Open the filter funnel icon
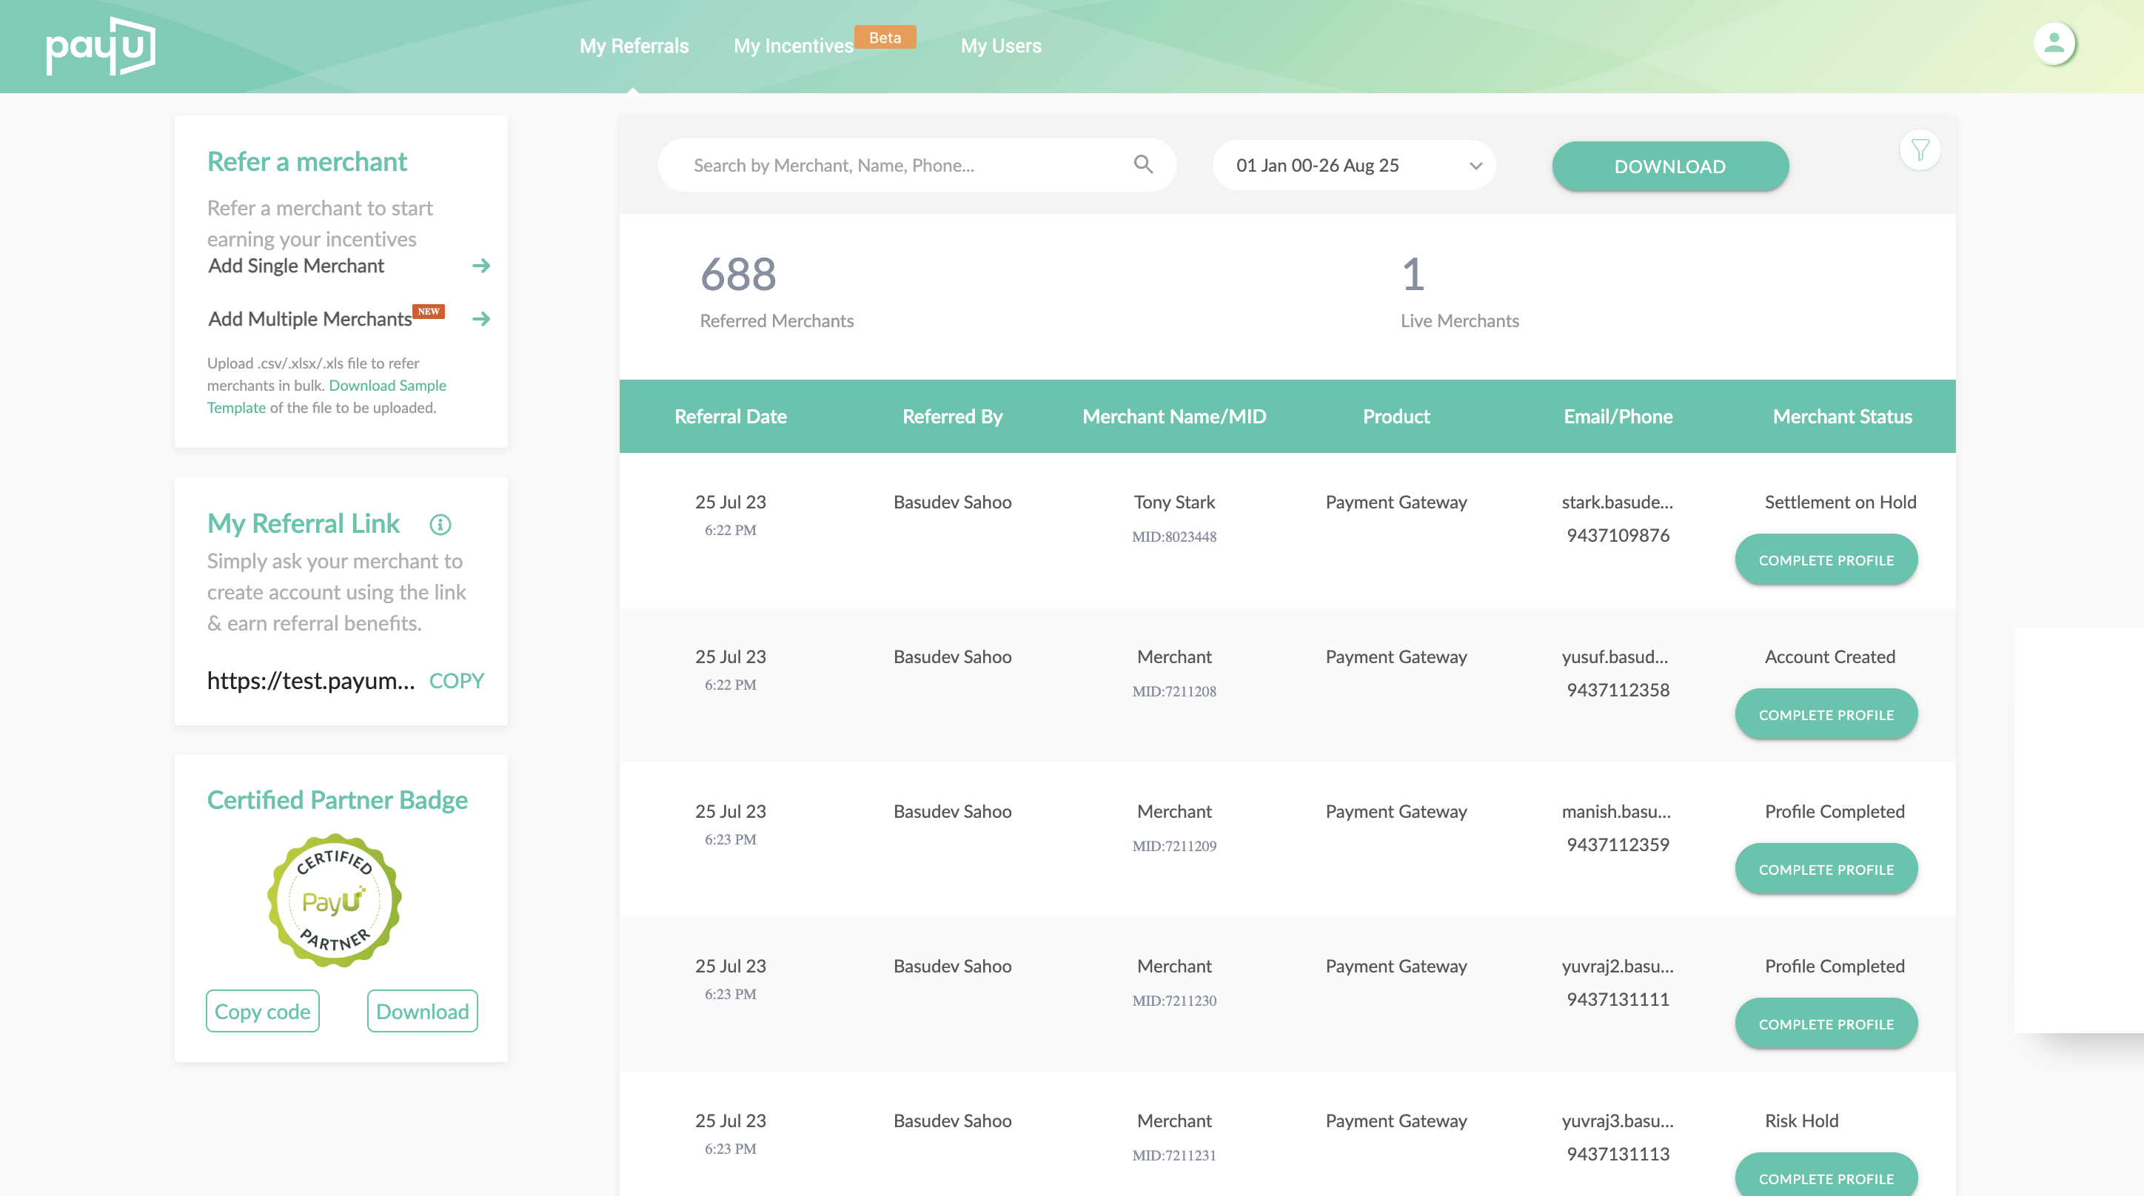 coord(1920,151)
